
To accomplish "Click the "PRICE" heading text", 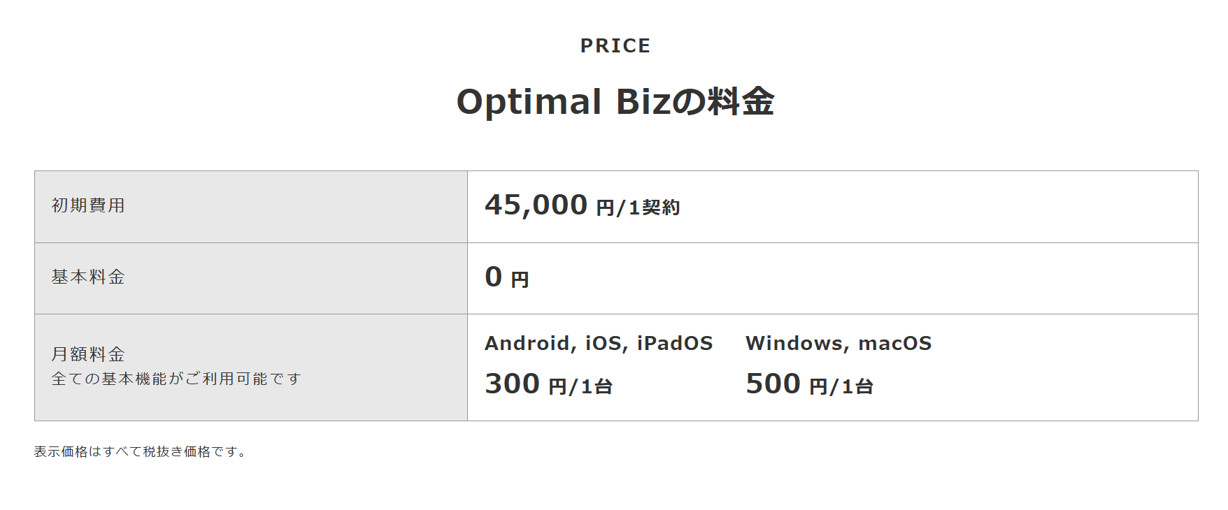I will [x=615, y=46].
